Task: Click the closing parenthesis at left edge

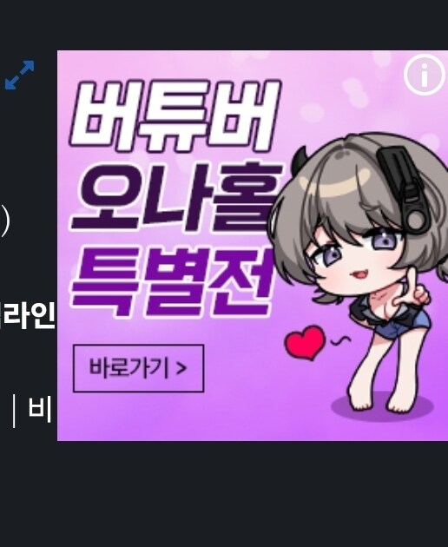Action: (x=4, y=220)
